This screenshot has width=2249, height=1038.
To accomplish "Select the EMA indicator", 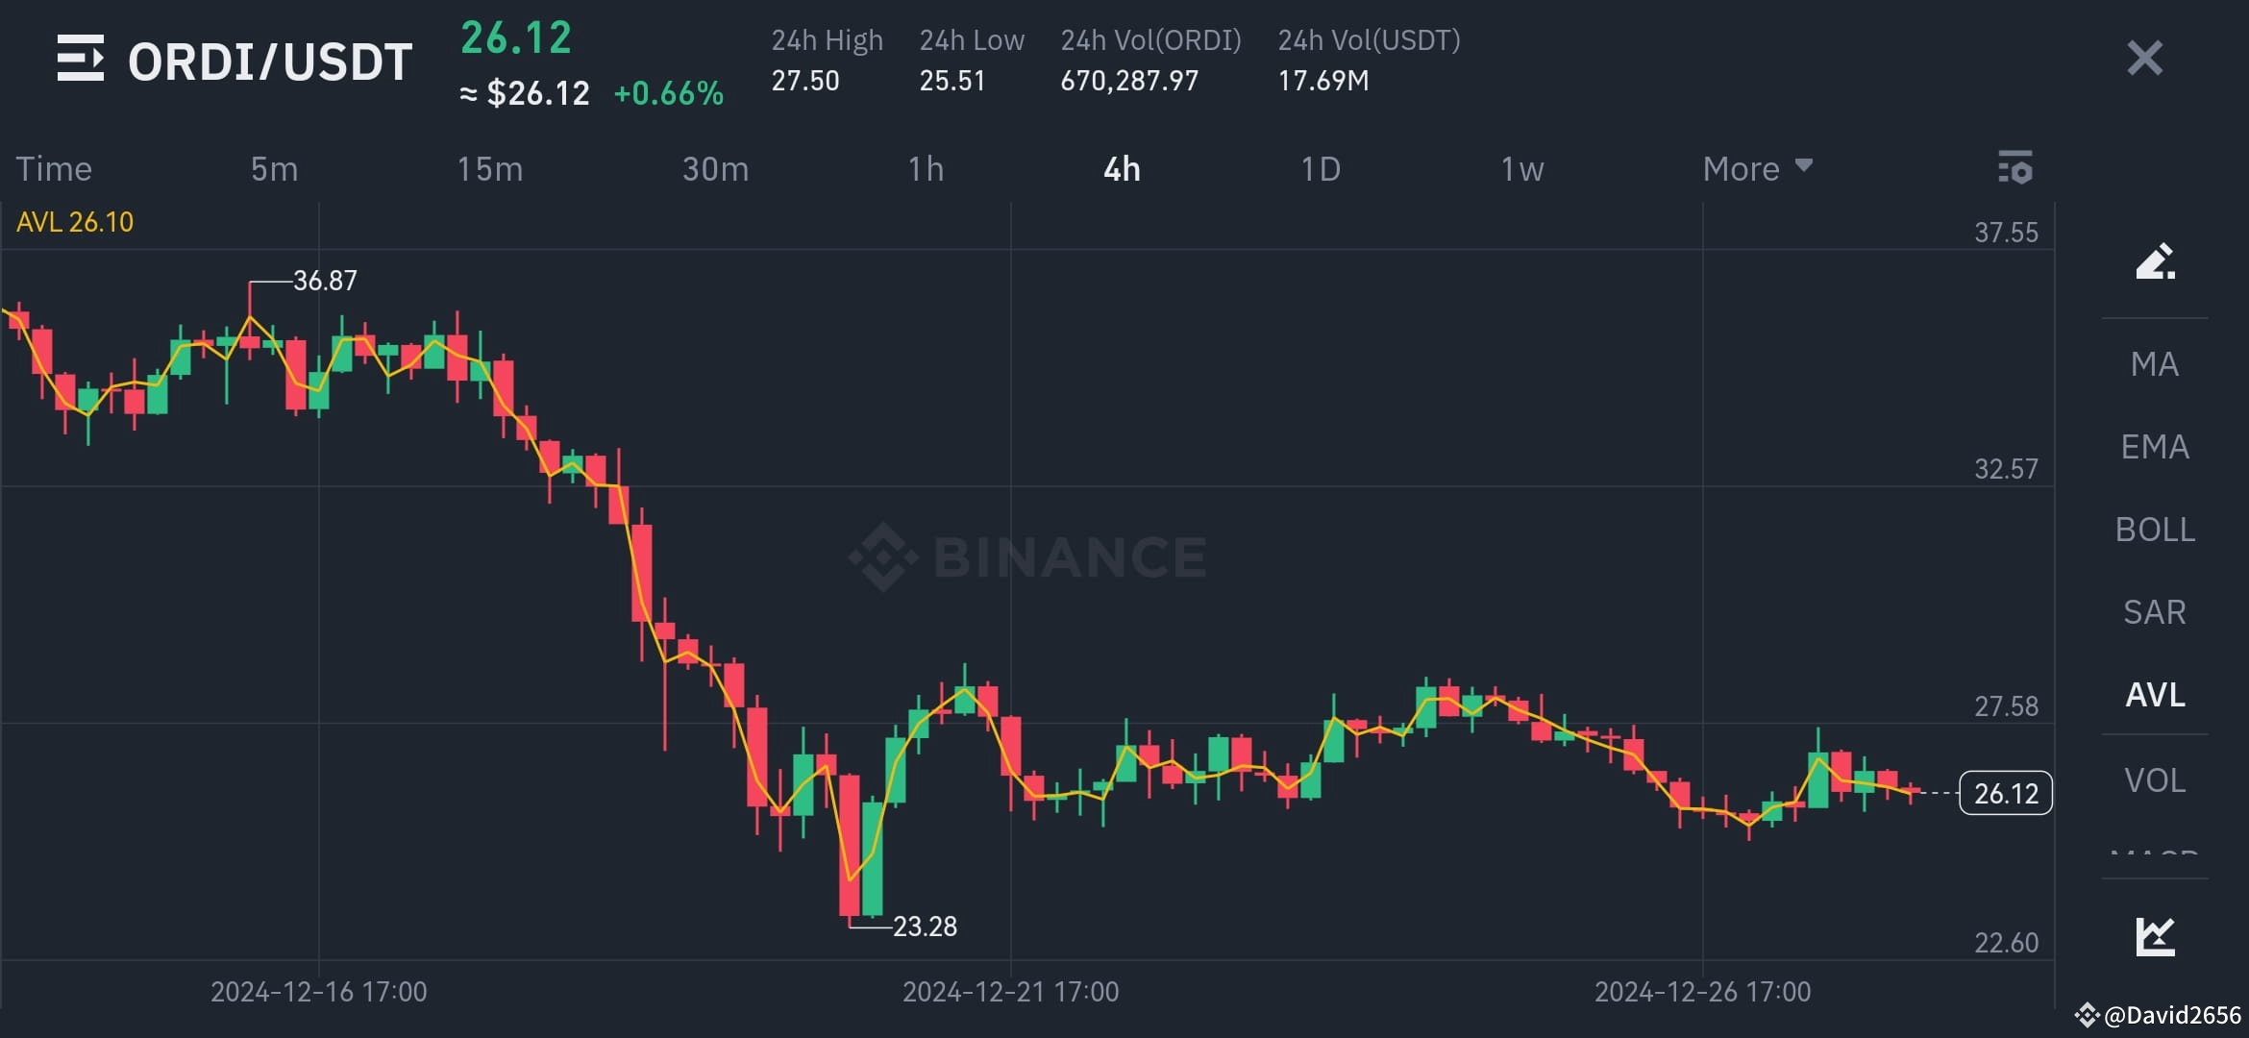I will click(x=2154, y=446).
